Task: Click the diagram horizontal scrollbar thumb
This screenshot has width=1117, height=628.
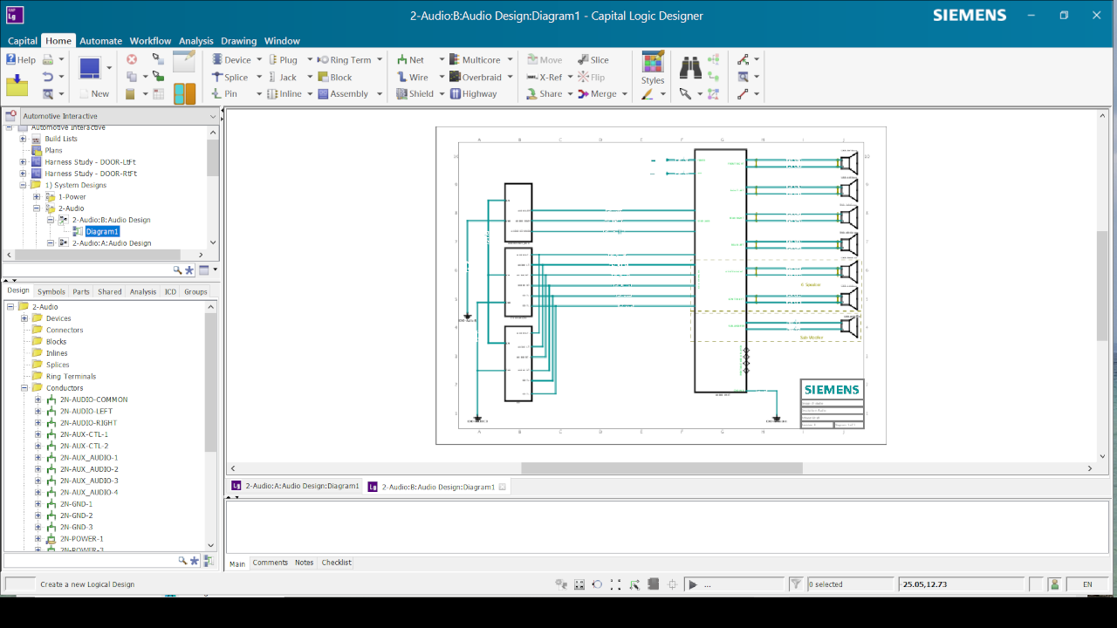Action: 661,468
